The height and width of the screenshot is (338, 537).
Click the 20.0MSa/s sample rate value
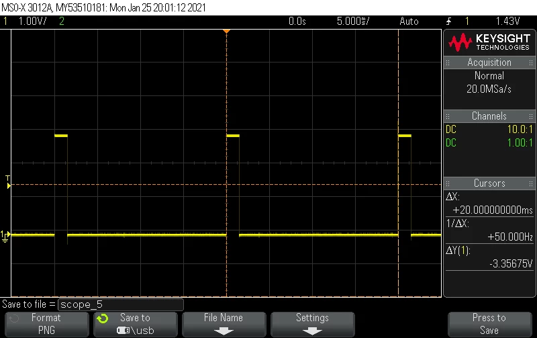click(x=489, y=89)
